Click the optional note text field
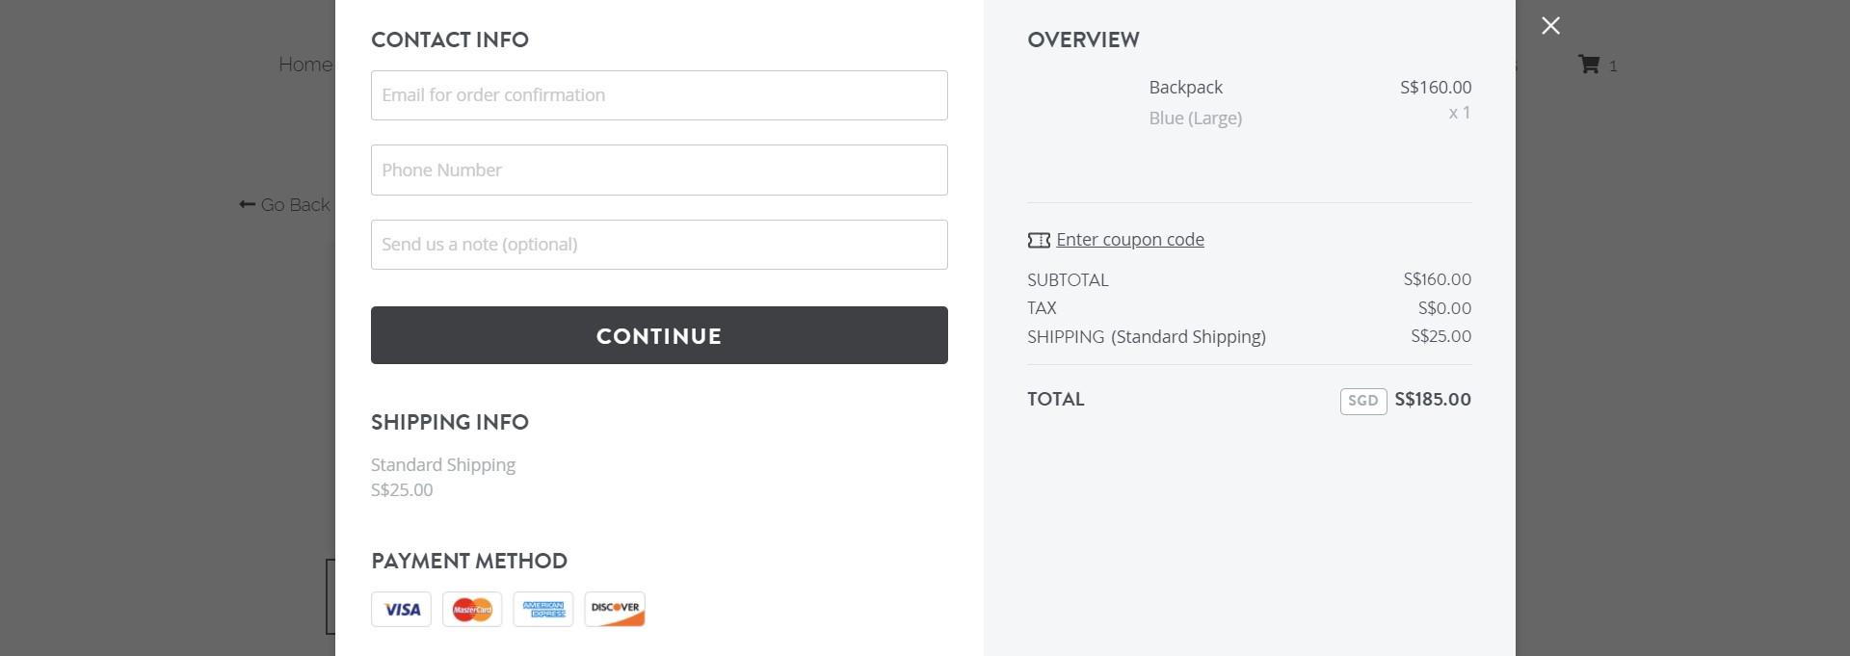 (x=658, y=244)
